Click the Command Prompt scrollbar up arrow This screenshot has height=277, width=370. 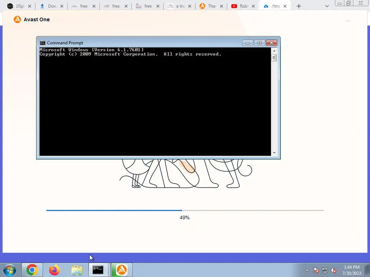pos(274,50)
